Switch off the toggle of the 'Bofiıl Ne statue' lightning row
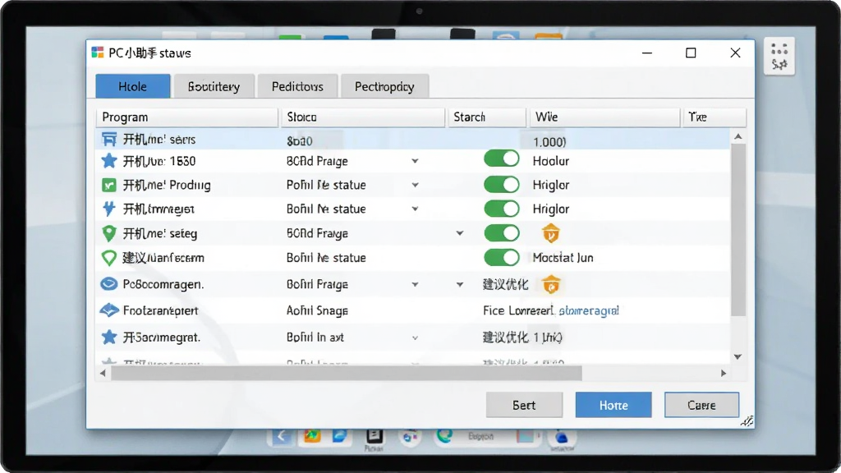 tap(502, 209)
